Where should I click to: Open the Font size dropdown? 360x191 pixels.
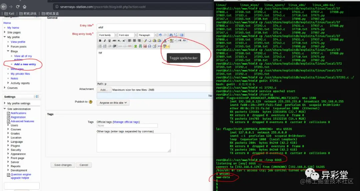(x=127, y=35)
